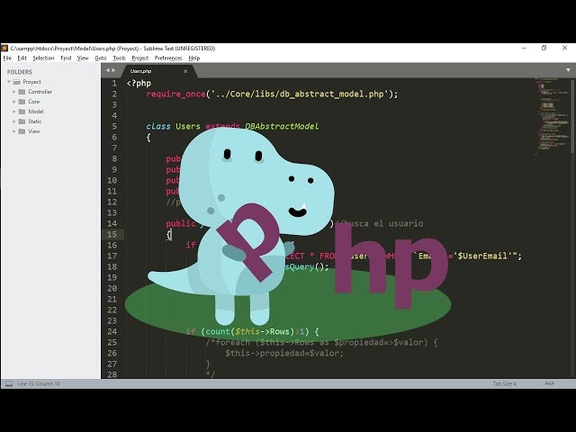Click the $UserEmail variable in query

pos(482,256)
